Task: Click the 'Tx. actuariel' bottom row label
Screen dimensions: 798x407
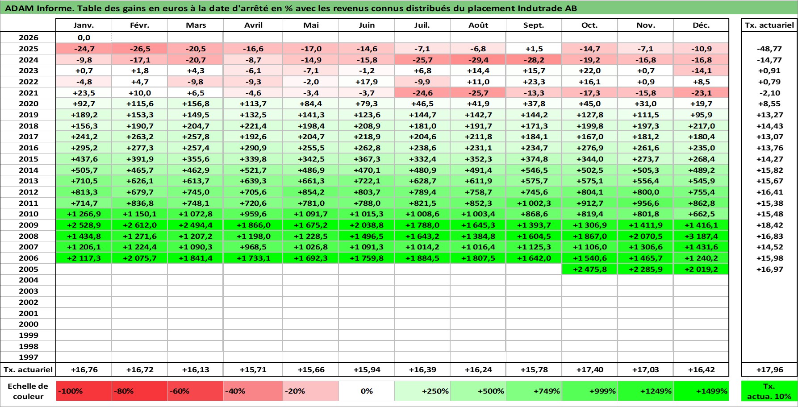Action: point(28,370)
